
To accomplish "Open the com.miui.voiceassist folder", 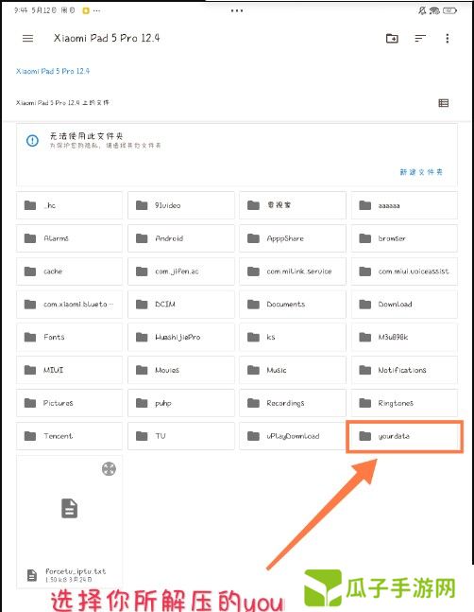I will click(x=404, y=271).
